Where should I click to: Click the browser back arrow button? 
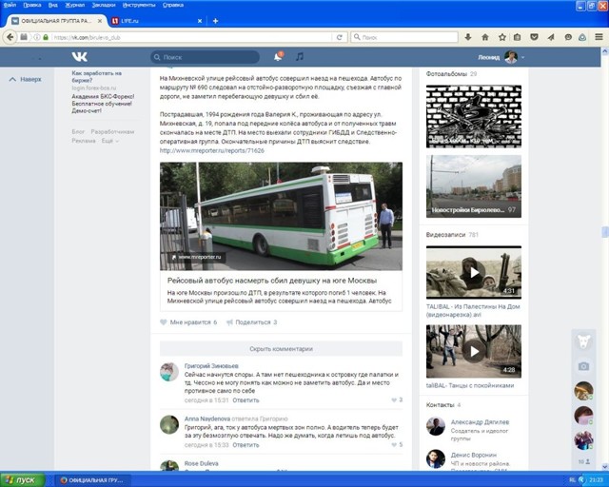[x=10, y=37]
